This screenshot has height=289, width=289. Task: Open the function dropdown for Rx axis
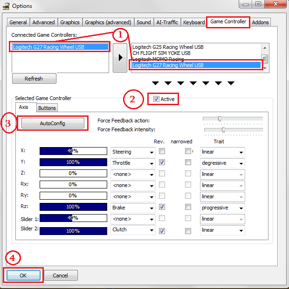(133, 185)
